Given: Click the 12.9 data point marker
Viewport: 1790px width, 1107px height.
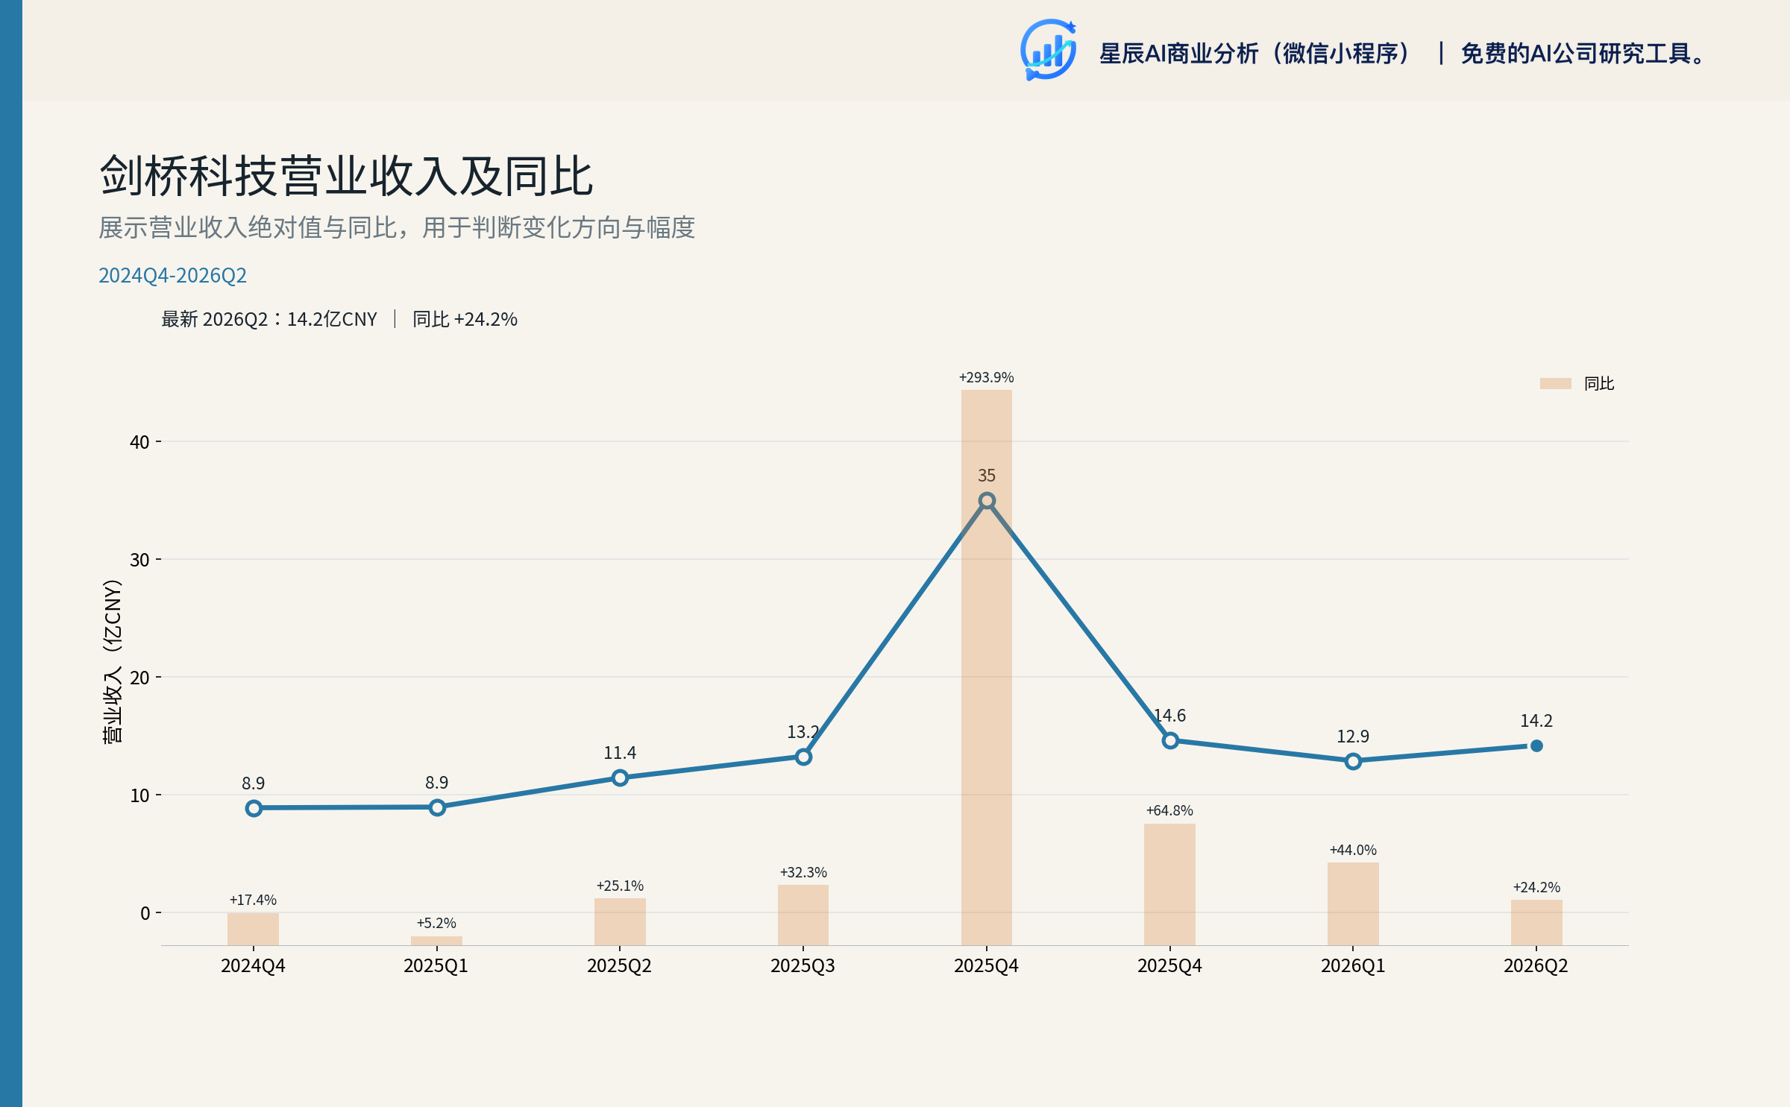Looking at the screenshot, I should point(1353,761).
